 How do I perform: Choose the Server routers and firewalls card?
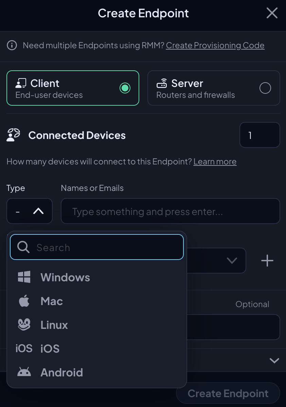click(214, 88)
